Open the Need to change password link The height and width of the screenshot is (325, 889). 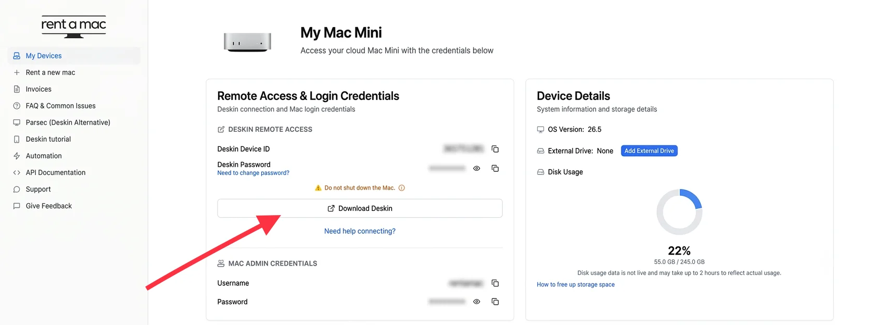pyautogui.click(x=253, y=173)
